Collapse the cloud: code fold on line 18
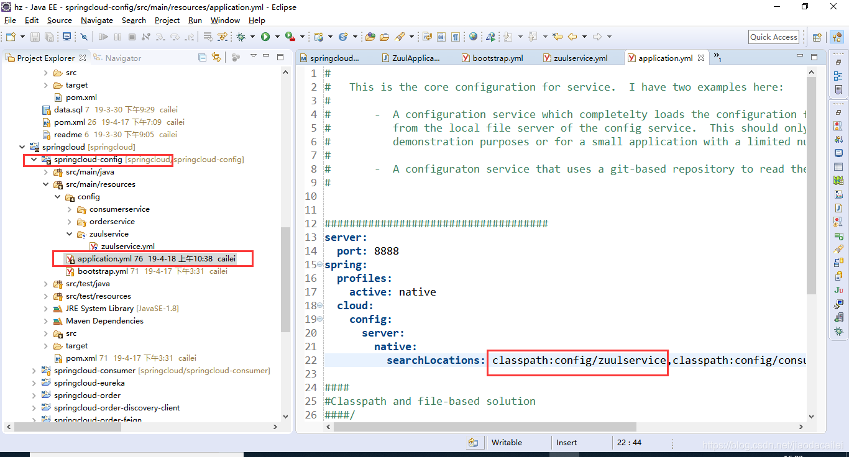The height and width of the screenshot is (457, 849). click(x=319, y=305)
